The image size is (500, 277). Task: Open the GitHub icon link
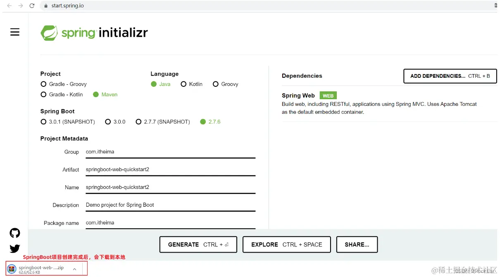click(x=15, y=233)
